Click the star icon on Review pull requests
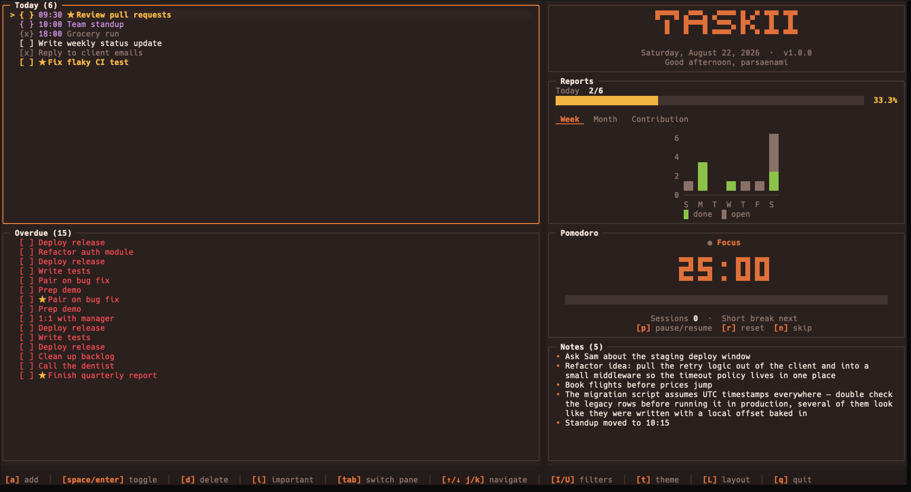This screenshot has width=911, height=492. tap(71, 15)
